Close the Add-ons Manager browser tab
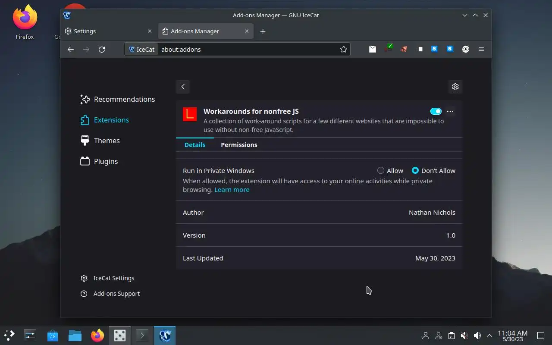The width and height of the screenshot is (552, 345). coord(247,31)
